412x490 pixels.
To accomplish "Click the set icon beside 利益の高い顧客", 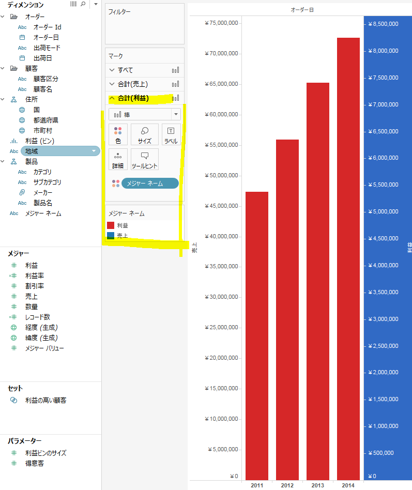I will pyautogui.click(x=14, y=400).
